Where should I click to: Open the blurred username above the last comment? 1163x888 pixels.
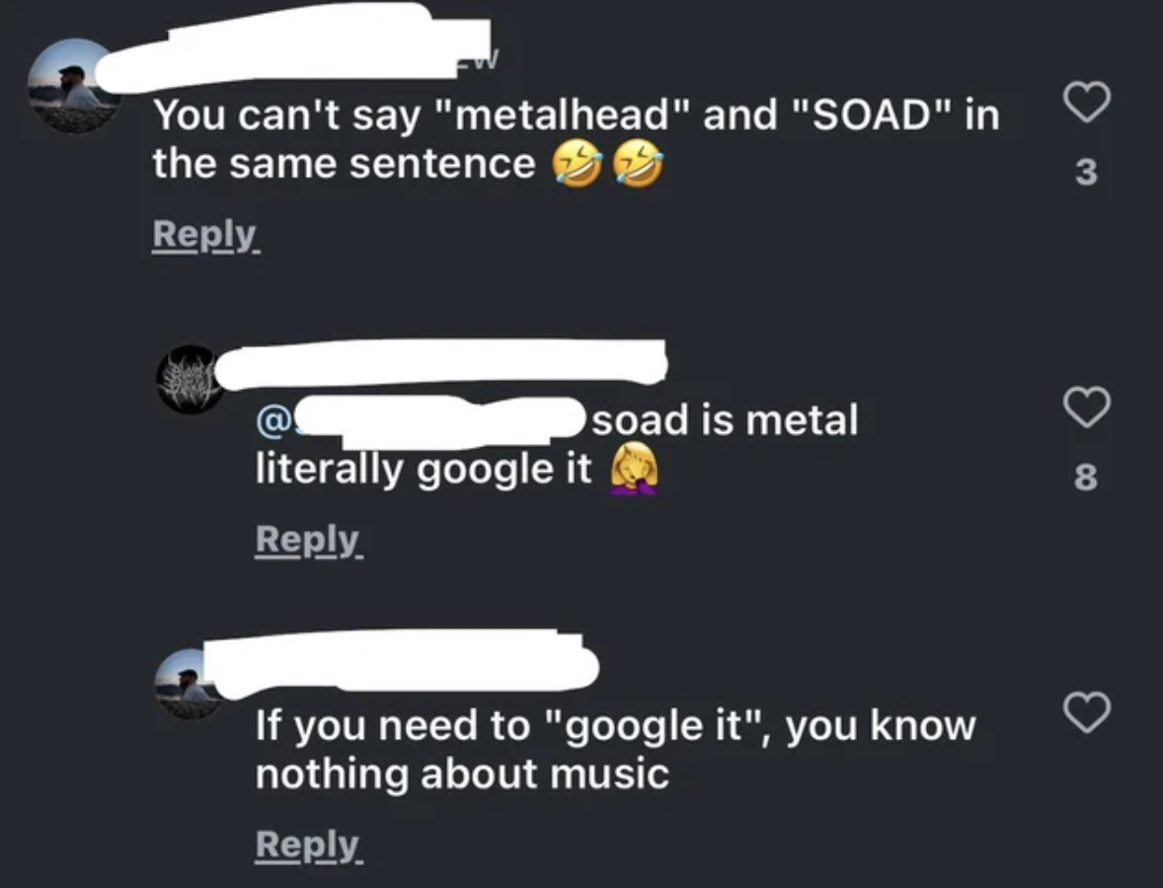(401, 664)
